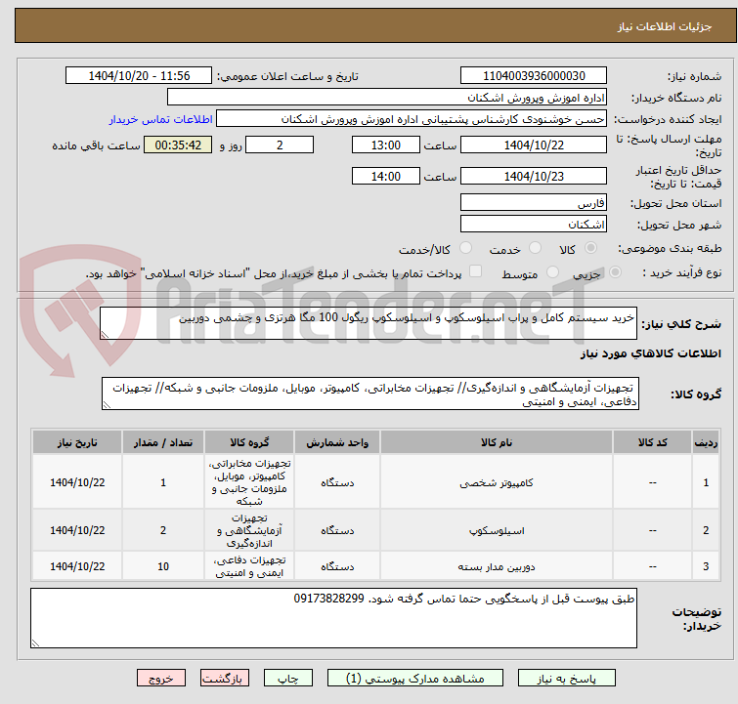The height and width of the screenshot is (704, 738).
Task: Click the table's گروه کالا column header
Action: 249,442
